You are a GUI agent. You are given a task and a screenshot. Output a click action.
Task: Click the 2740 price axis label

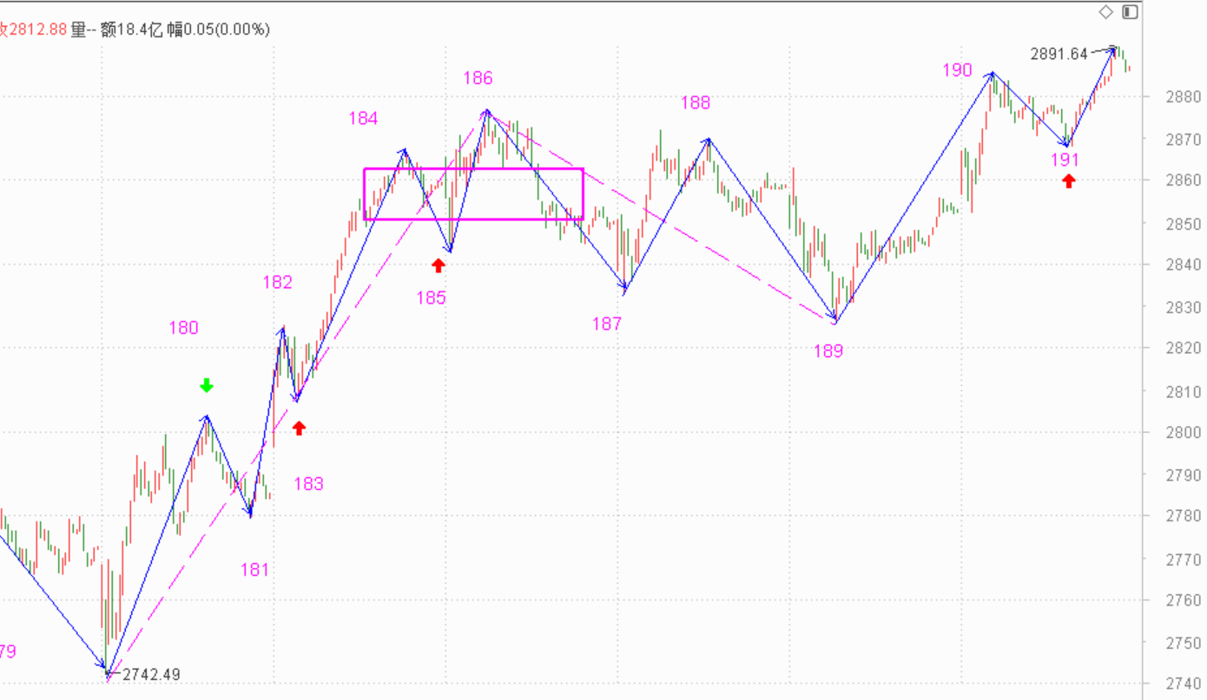[x=1184, y=685]
